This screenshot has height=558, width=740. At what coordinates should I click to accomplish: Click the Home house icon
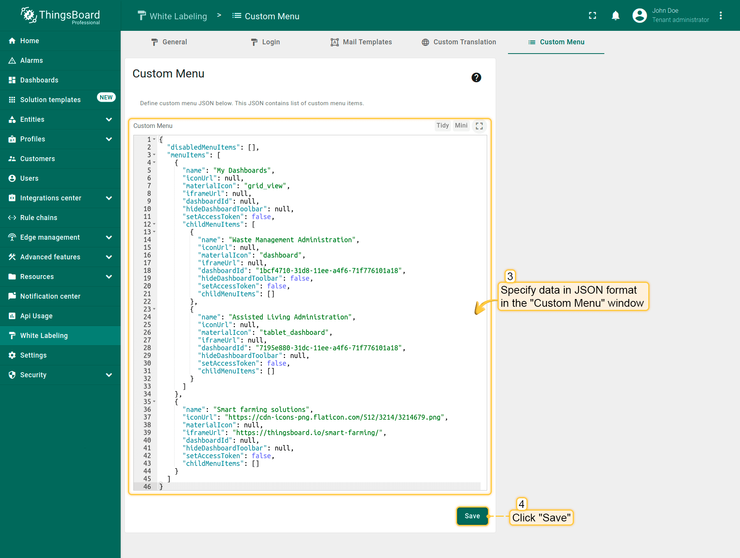pos(12,41)
